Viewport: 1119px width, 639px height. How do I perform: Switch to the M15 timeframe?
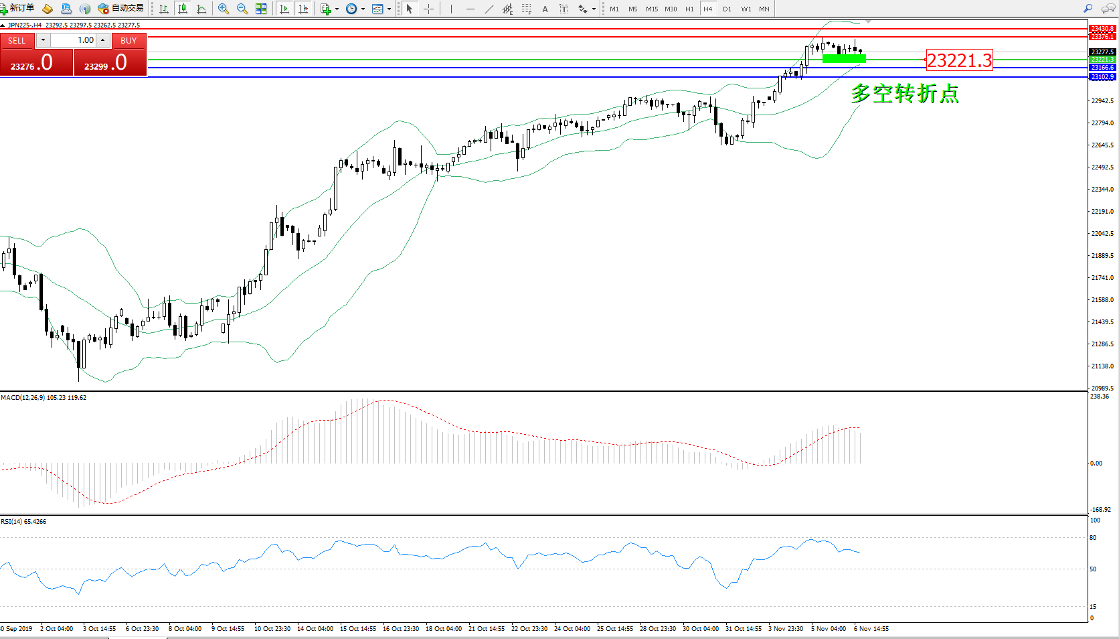click(x=651, y=9)
